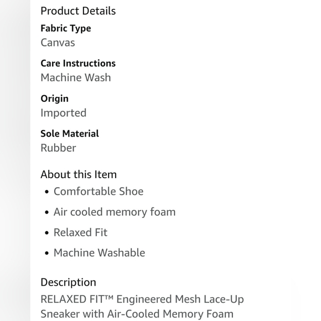This screenshot has height=321, width=321.
Task: Click the Rubber sole value
Action: coord(58,148)
